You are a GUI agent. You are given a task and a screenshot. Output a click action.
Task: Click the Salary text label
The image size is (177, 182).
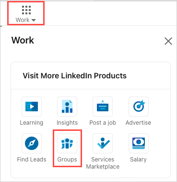tap(139, 160)
